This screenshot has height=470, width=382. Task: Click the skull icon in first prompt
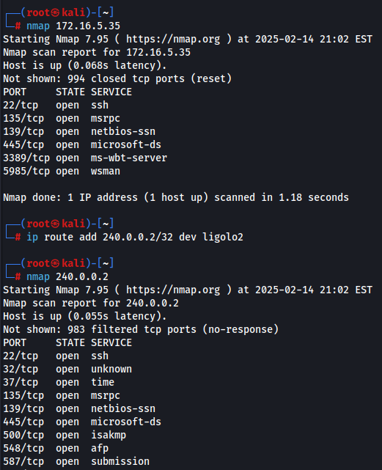click(x=55, y=12)
